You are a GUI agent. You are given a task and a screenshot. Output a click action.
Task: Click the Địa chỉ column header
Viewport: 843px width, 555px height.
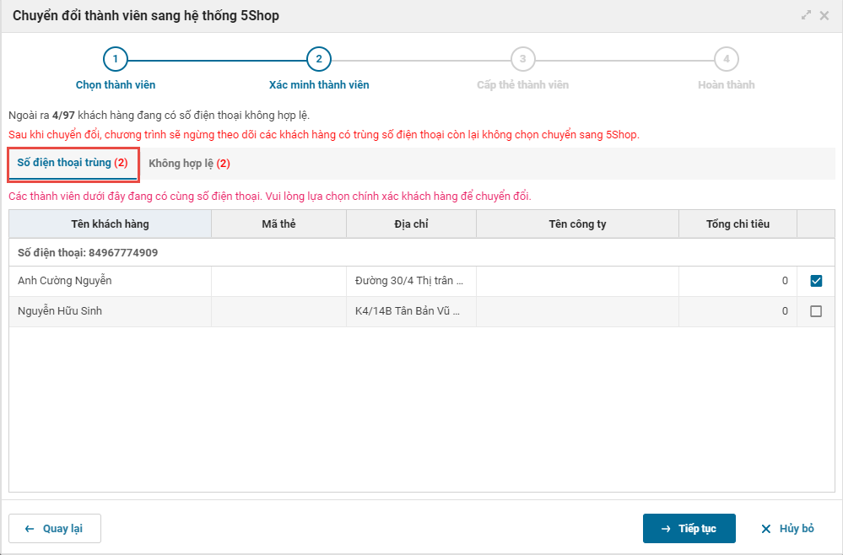tap(411, 224)
